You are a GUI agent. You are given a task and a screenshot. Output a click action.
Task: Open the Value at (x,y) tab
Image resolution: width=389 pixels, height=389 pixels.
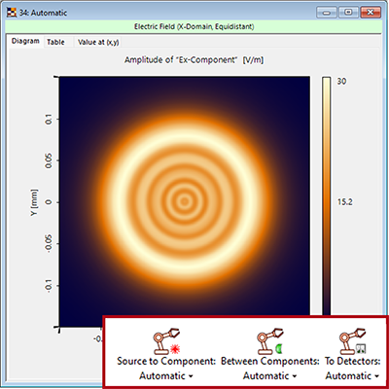click(x=98, y=42)
